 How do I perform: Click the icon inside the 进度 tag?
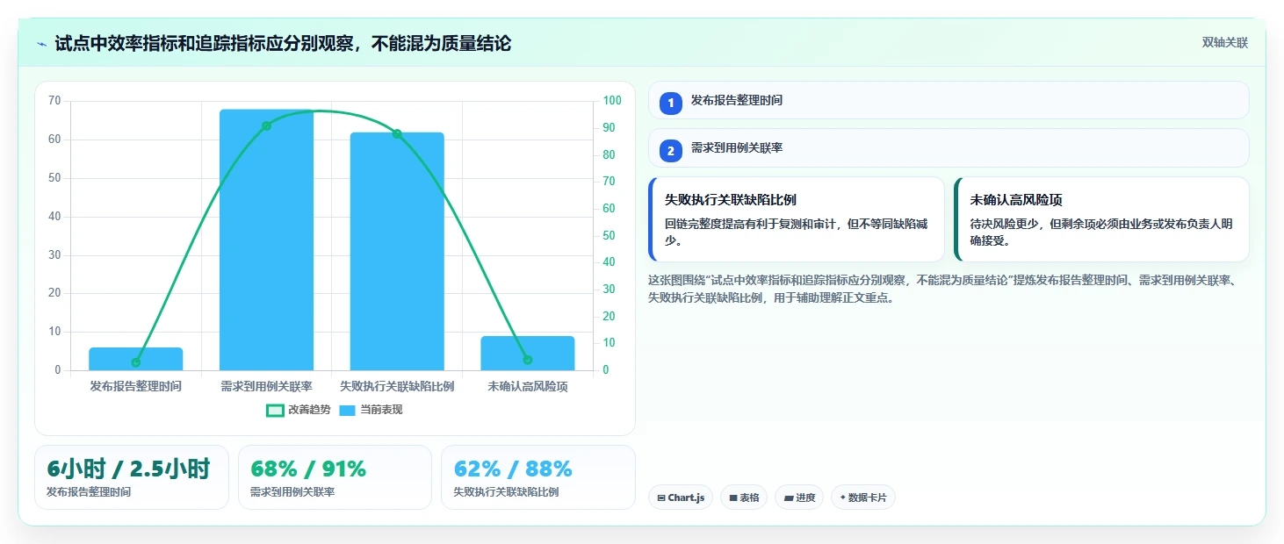789,497
